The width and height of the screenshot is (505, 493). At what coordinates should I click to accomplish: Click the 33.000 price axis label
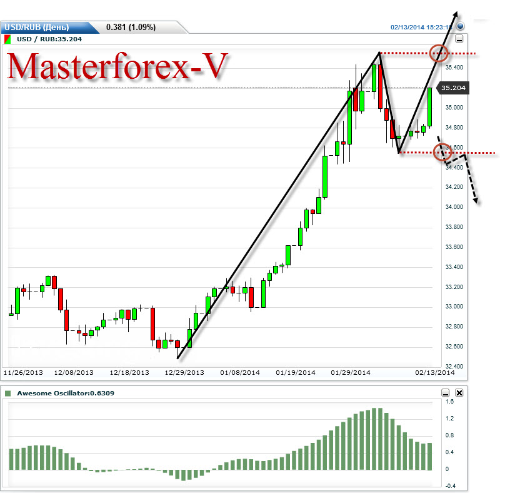454,307
